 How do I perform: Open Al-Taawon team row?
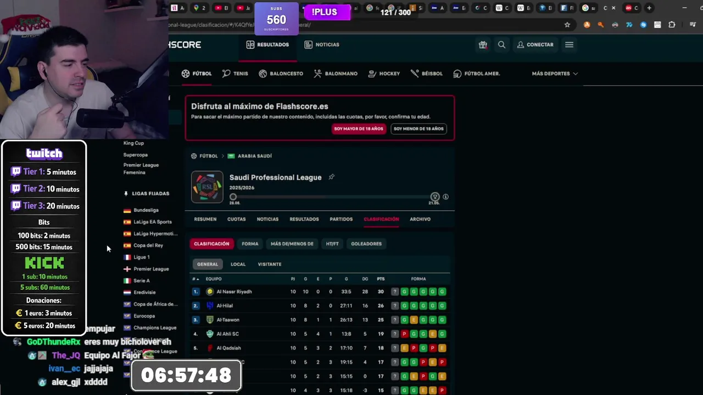pyautogui.click(x=320, y=320)
